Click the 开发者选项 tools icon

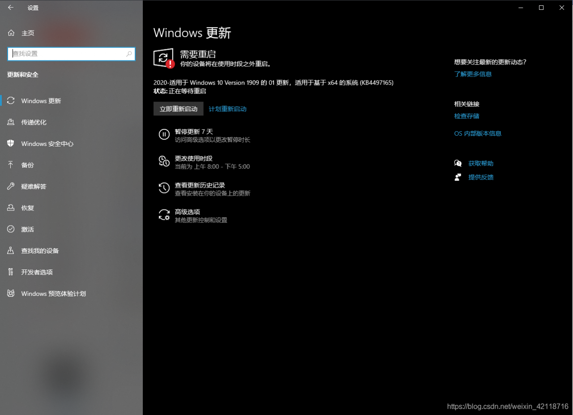tap(11, 272)
